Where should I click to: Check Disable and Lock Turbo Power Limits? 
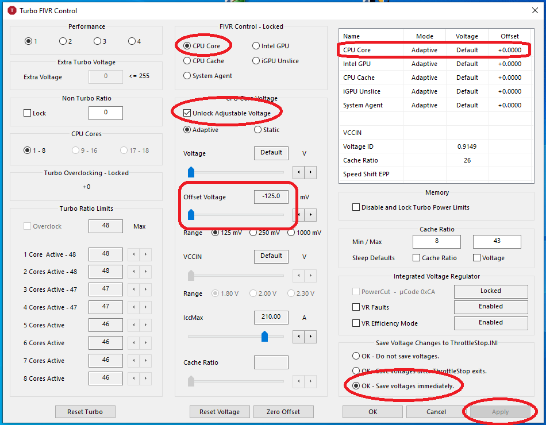(x=356, y=207)
